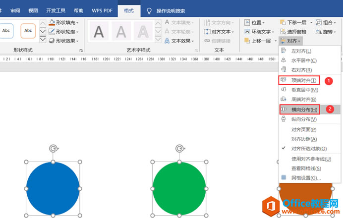Viewport: 343px width, 220px height.
Task: Open the WPS PDF ribbon tab
Action: [x=102, y=10]
